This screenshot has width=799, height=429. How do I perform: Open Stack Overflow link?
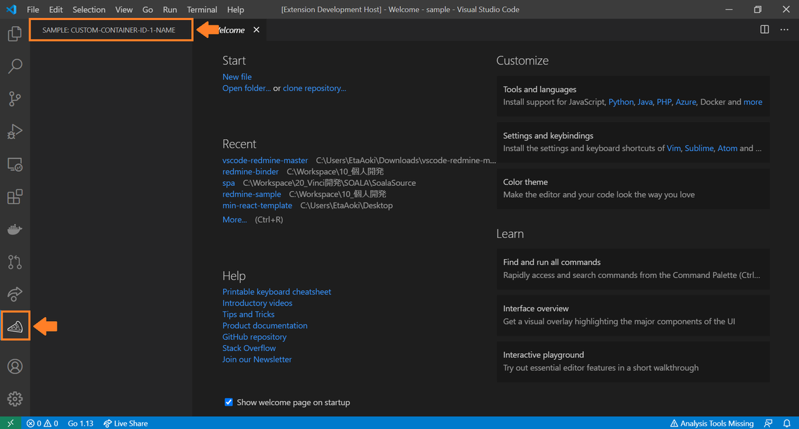(249, 348)
